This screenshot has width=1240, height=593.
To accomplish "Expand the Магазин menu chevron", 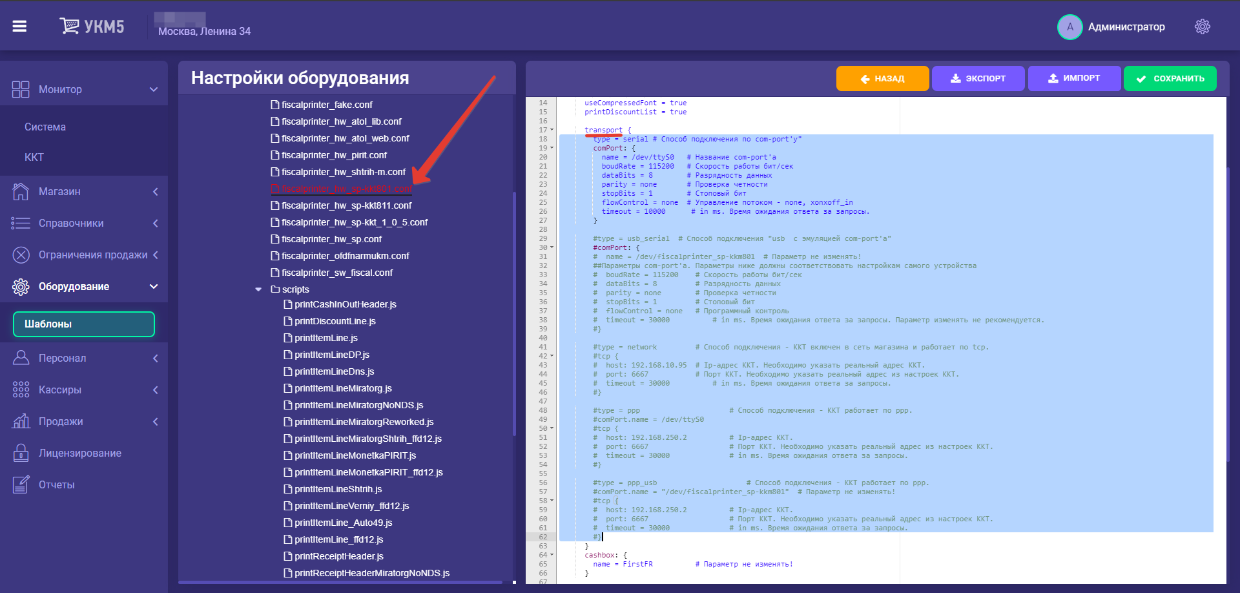I will coord(155,191).
